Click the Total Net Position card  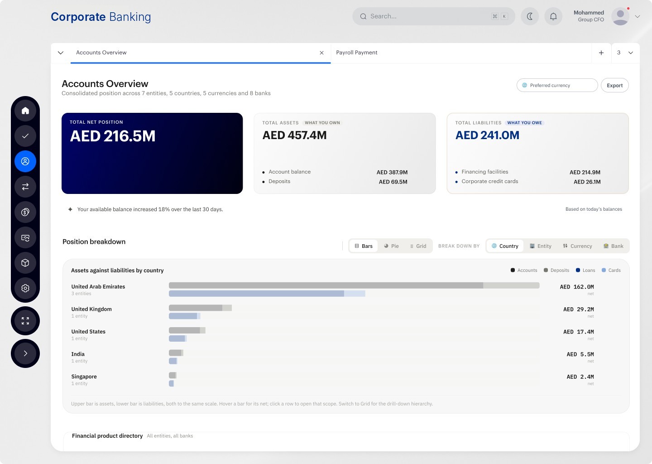[x=152, y=153]
